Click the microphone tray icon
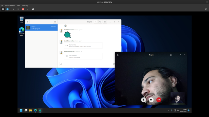209x117 pixels. tap(171, 110)
